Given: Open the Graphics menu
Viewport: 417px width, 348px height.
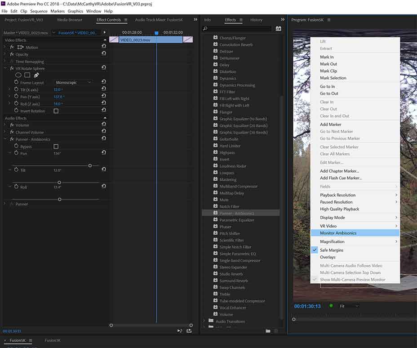Looking at the screenshot, I should click(x=75, y=11).
